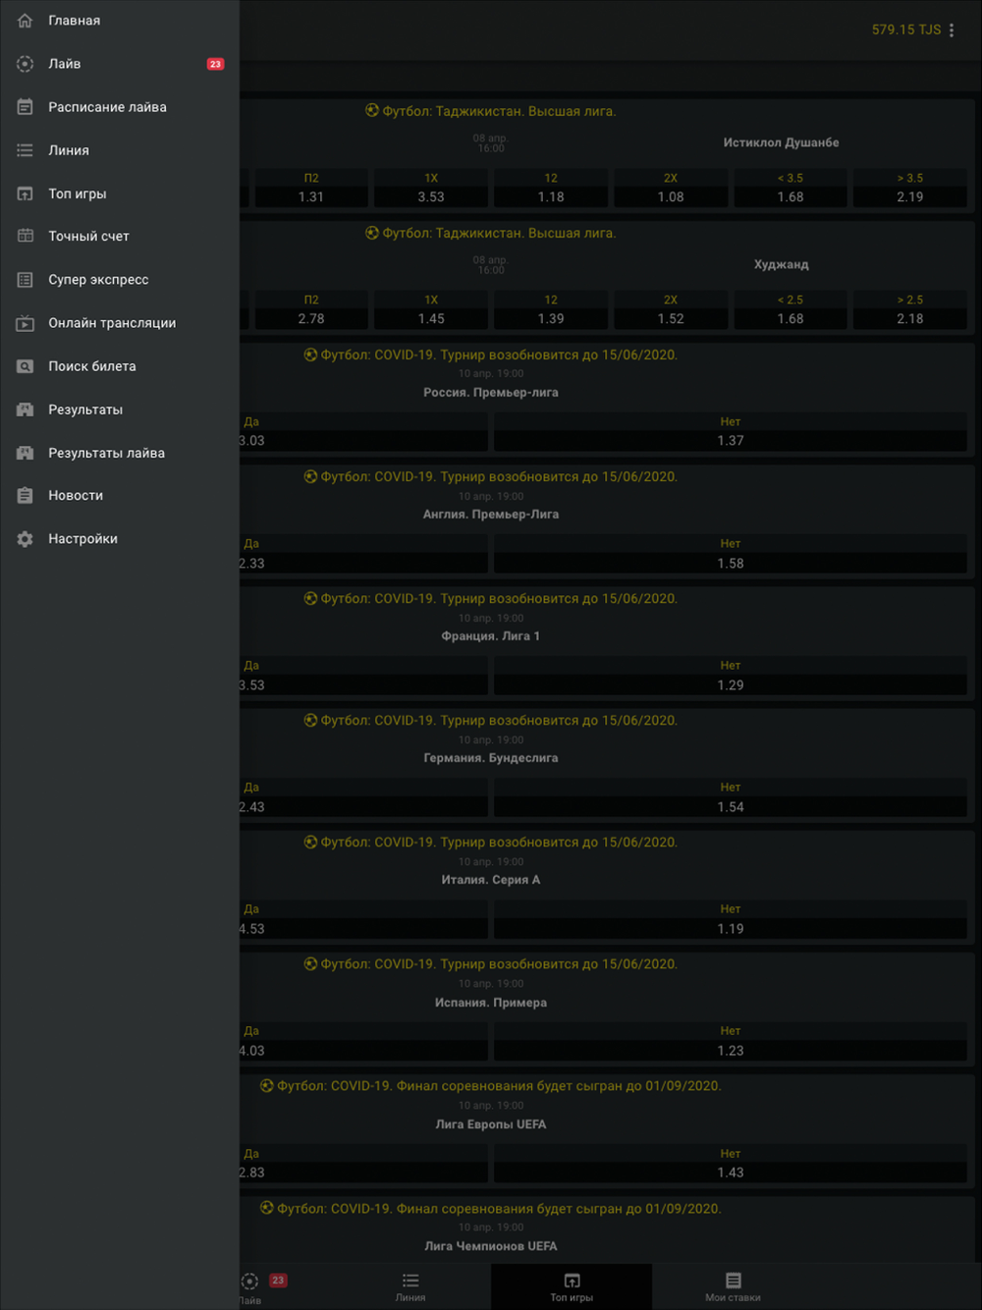The width and height of the screenshot is (982, 1310).
Task: Click the Онлайн трансляции video icon
Action: click(26, 323)
